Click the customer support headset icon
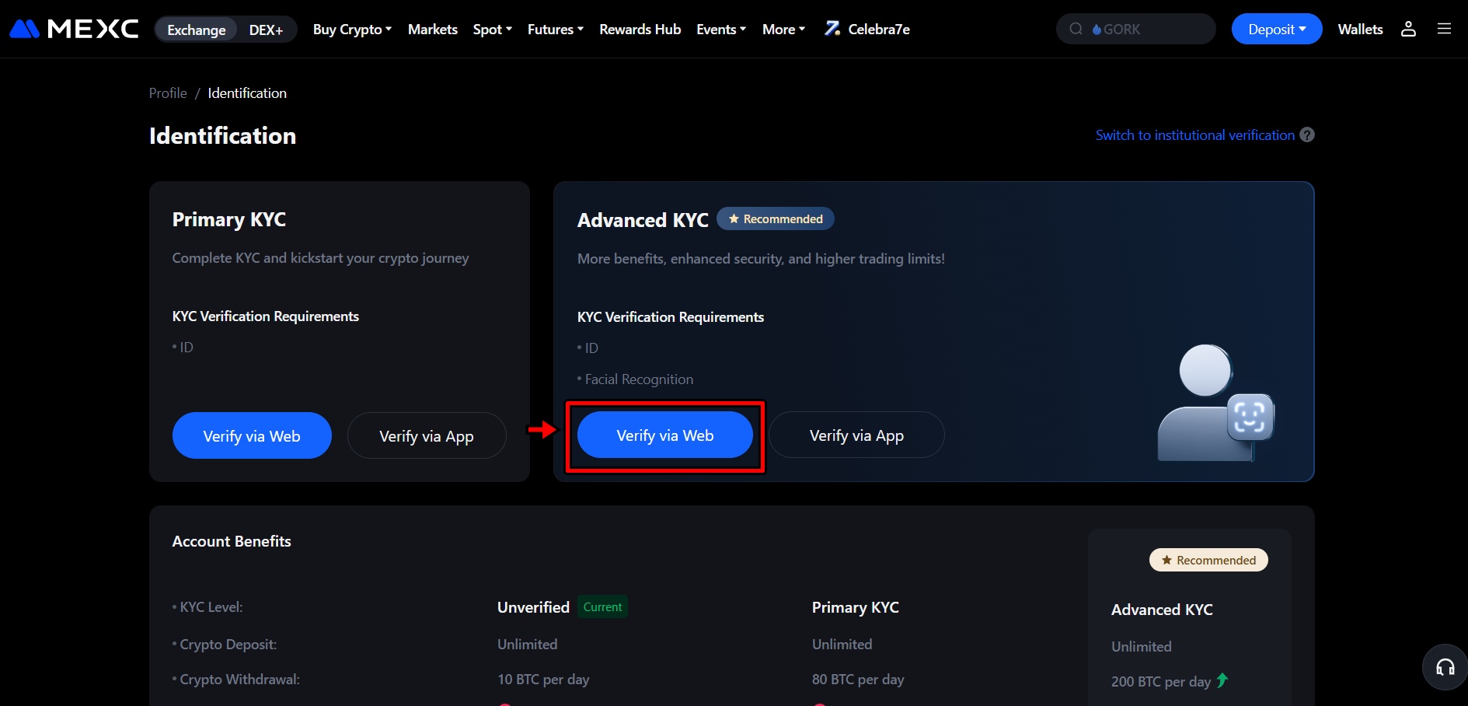1468x706 pixels. 1445,666
